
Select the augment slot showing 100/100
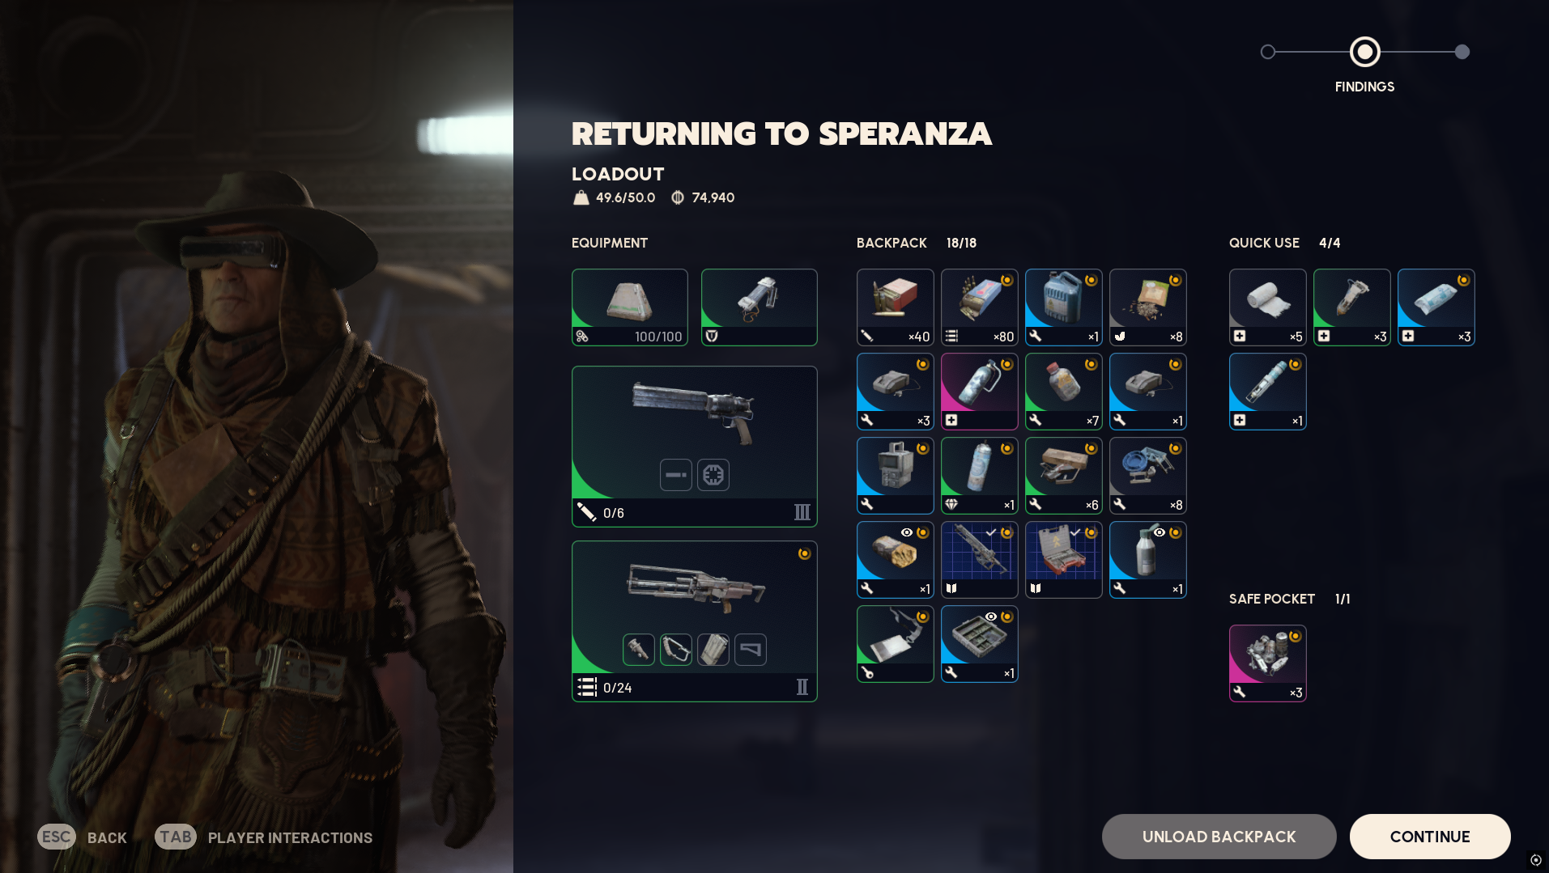click(x=629, y=307)
